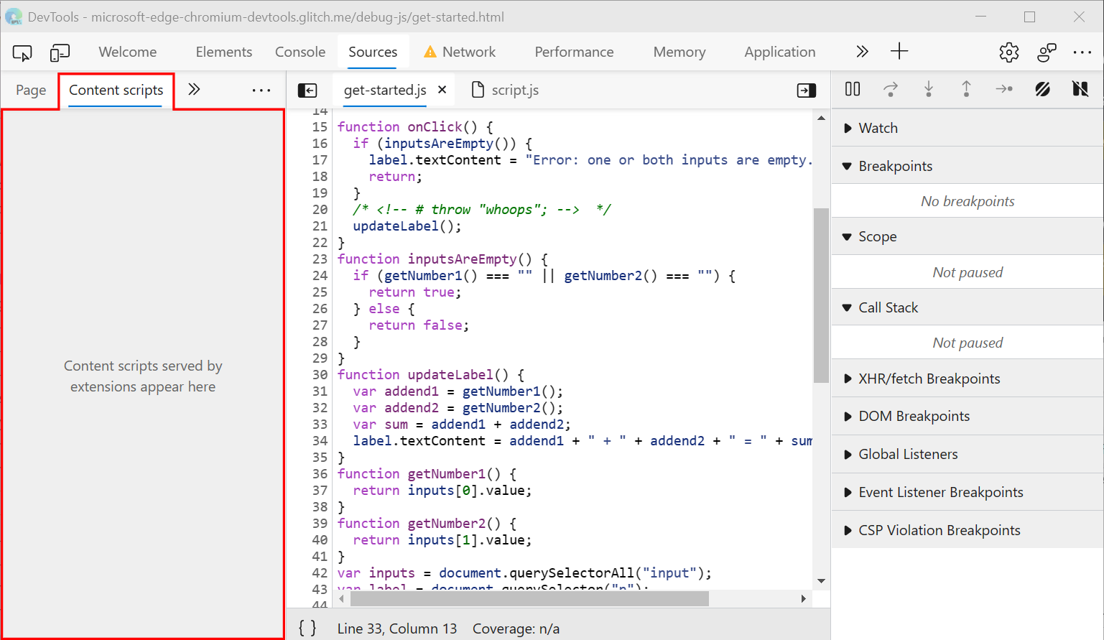Expand Event Listener Breakpoints section

(968, 492)
